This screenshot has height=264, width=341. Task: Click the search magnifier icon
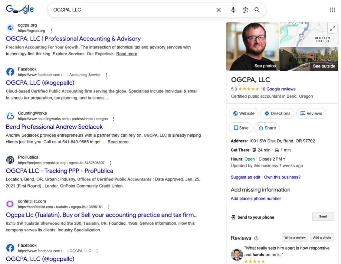click(257, 10)
